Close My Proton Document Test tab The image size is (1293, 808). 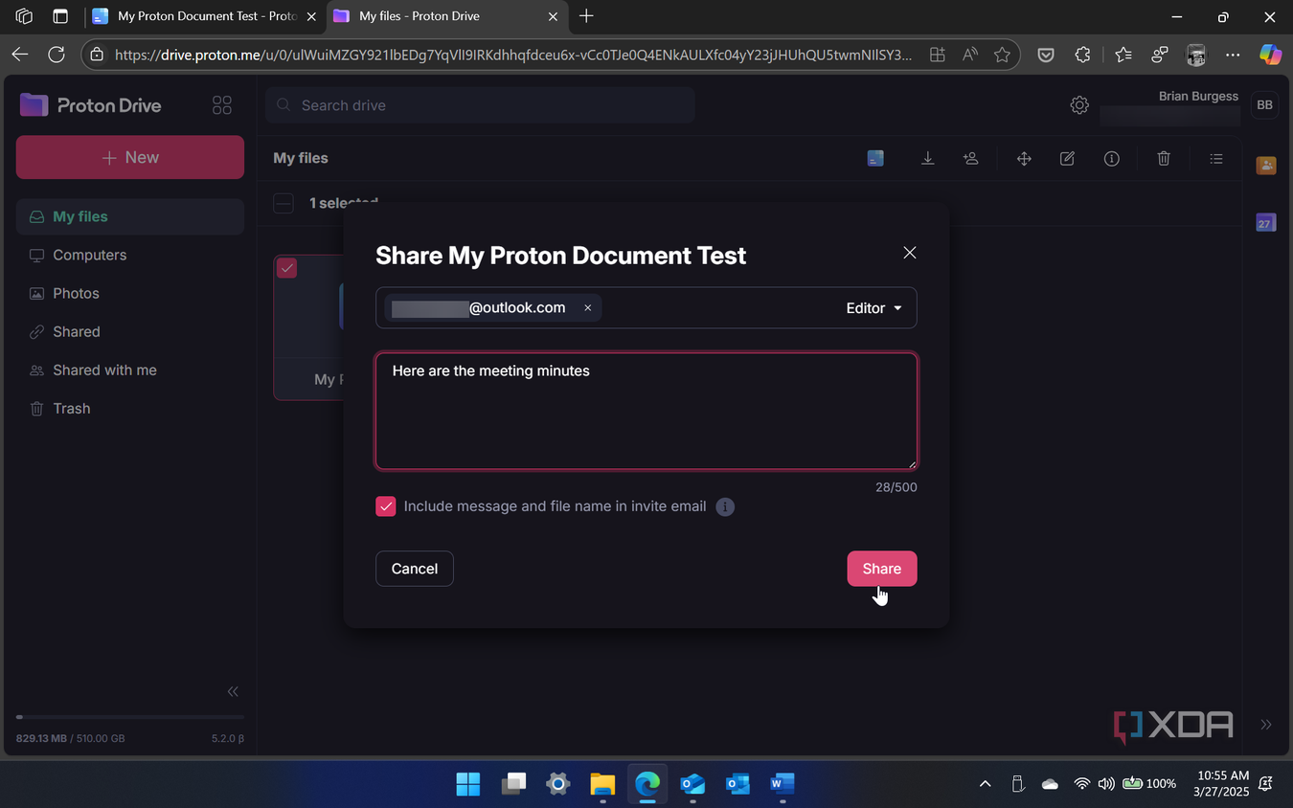pyautogui.click(x=310, y=16)
